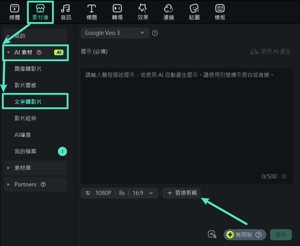
Task: Click the 替換剪輯 button
Action: click(181, 193)
